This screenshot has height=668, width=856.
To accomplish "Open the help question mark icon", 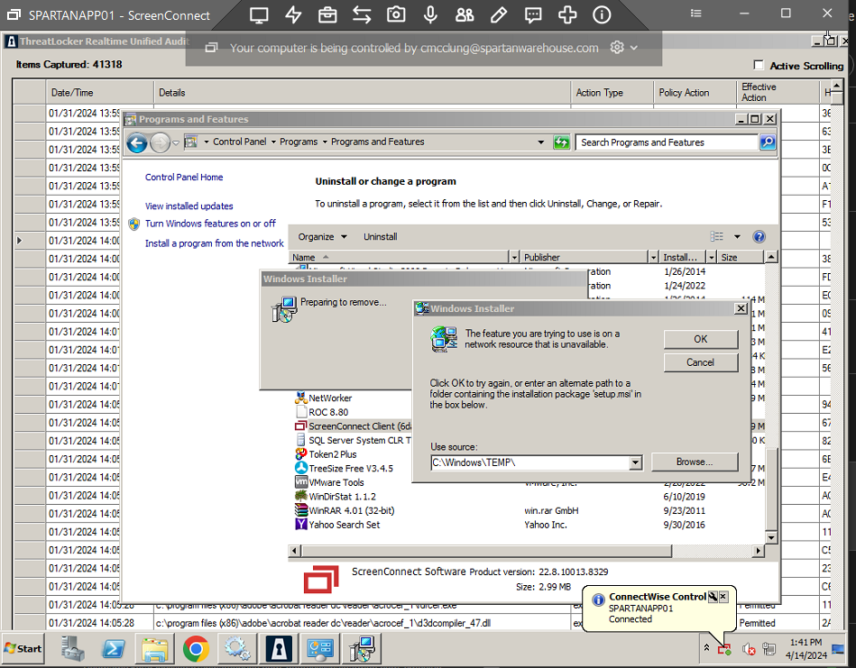I will [x=759, y=236].
